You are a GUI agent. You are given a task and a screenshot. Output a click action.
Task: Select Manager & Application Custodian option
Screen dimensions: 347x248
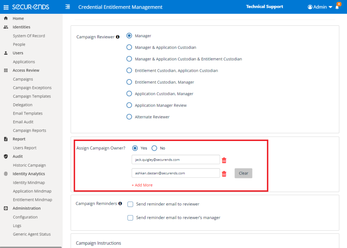[129, 47]
